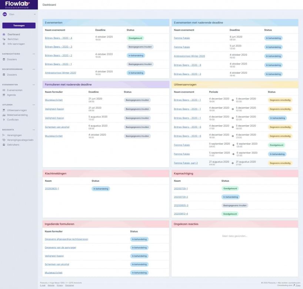
Task: Select the Verenigingen flag icon
Action: click(x=4, y=134)
